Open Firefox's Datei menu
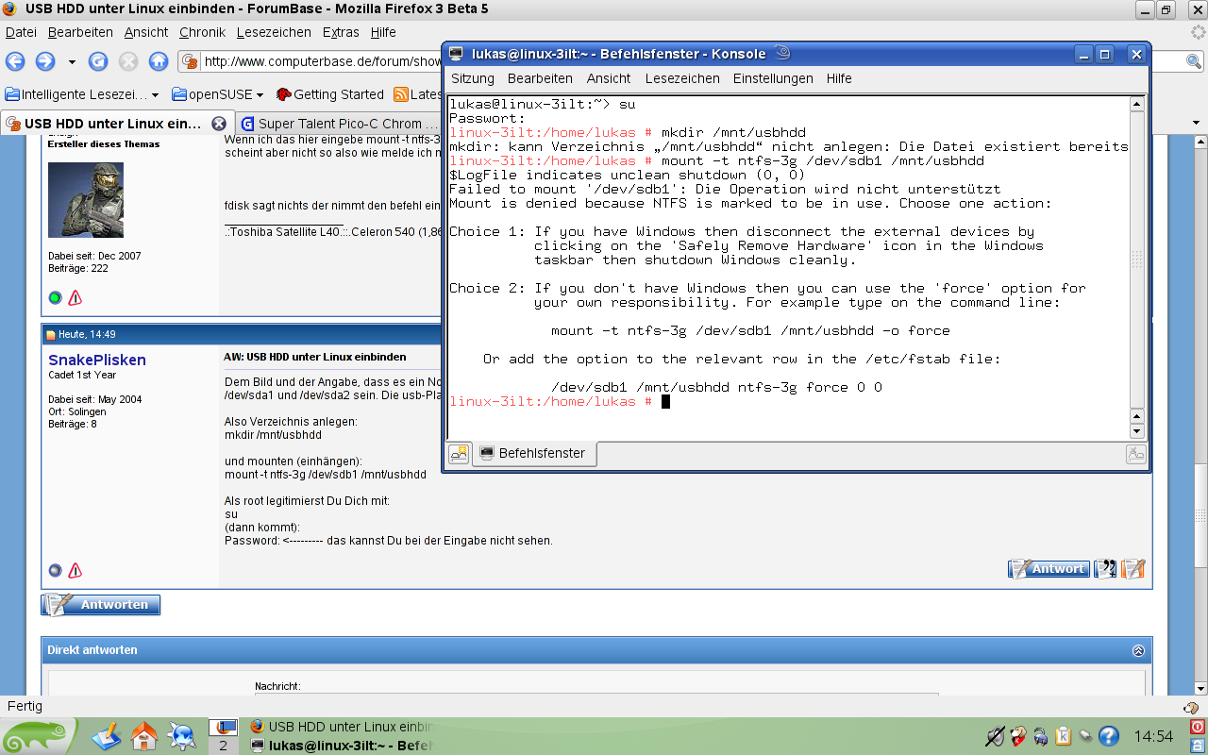Viewport: 1208px width, 755px height. point(21,32)
